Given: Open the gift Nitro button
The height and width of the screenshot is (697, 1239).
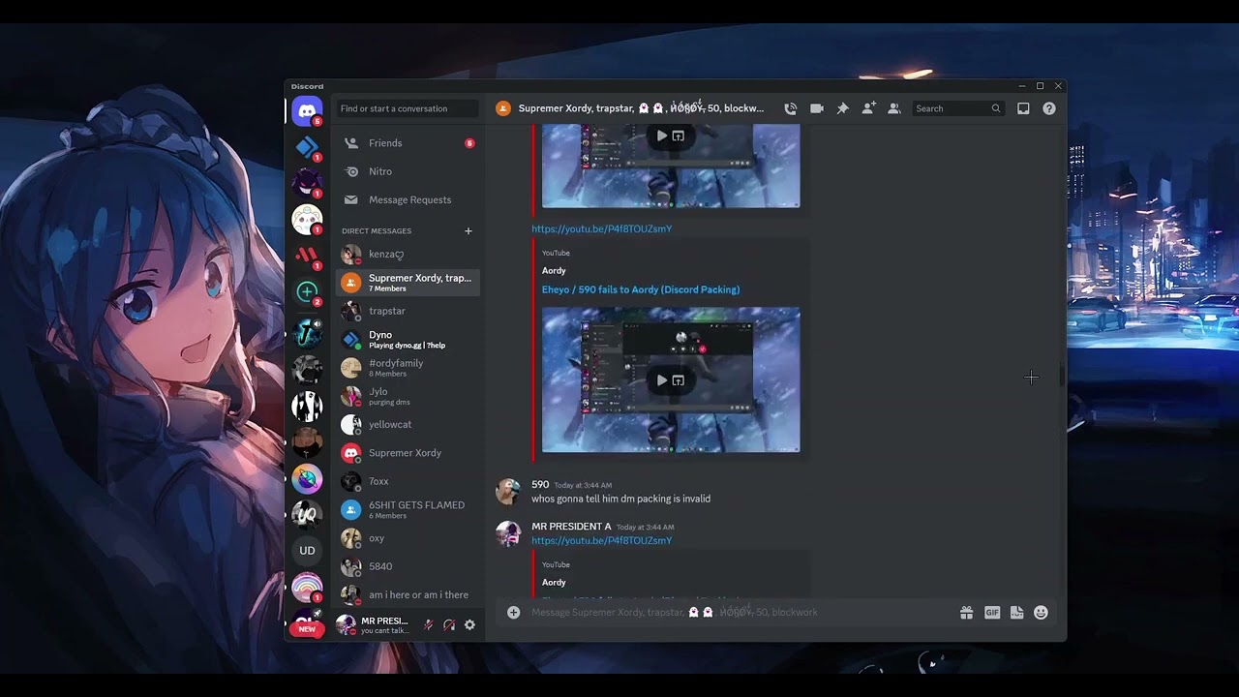Looking at the screenshot, I should (966, 612).
